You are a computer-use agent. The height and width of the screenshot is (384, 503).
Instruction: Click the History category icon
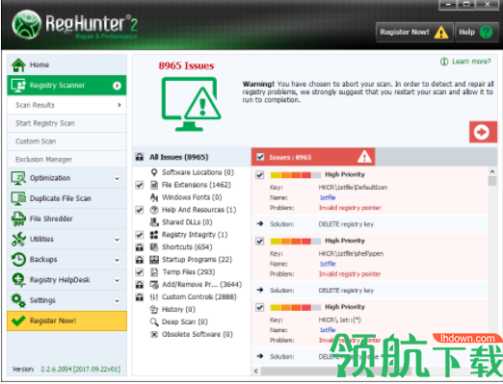pos(154,309)
